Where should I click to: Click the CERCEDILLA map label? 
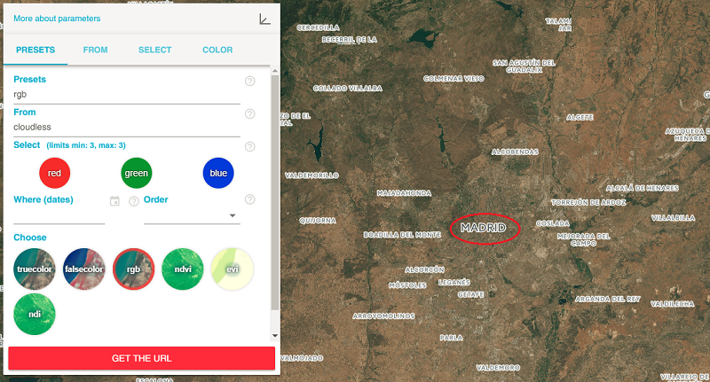tap(318, 28)
